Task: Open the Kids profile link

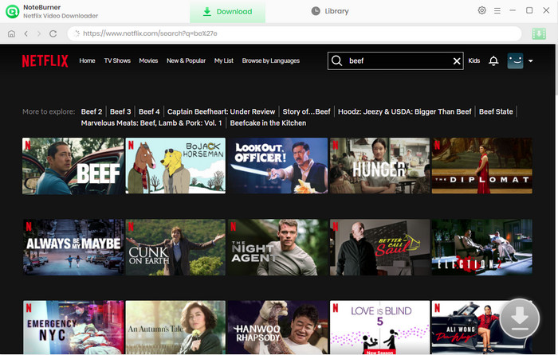Action: point(474,60)
